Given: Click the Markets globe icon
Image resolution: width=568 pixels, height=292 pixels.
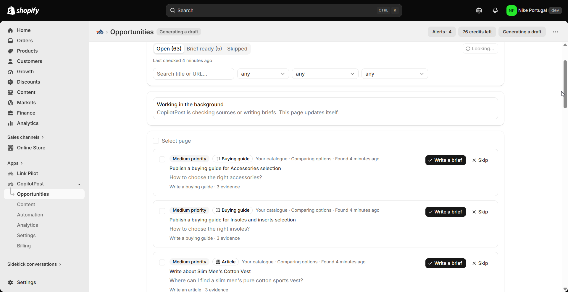Looking at the screenshot, I should [10, 102].
